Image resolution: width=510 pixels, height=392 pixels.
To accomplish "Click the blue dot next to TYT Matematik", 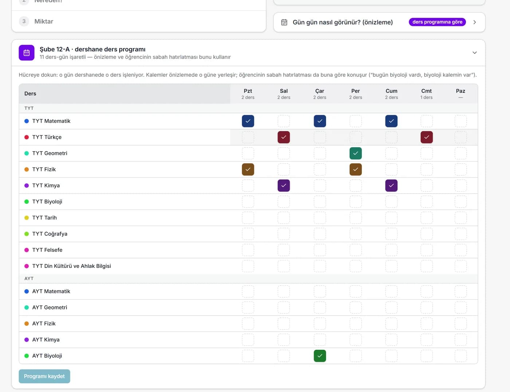I will [27, 121].
